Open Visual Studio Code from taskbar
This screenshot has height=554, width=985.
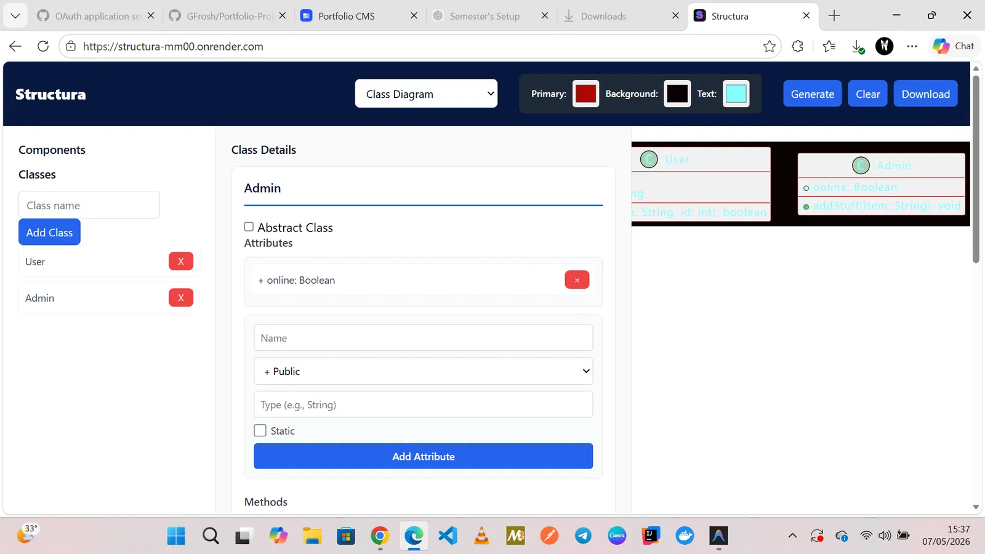(448, 536)
